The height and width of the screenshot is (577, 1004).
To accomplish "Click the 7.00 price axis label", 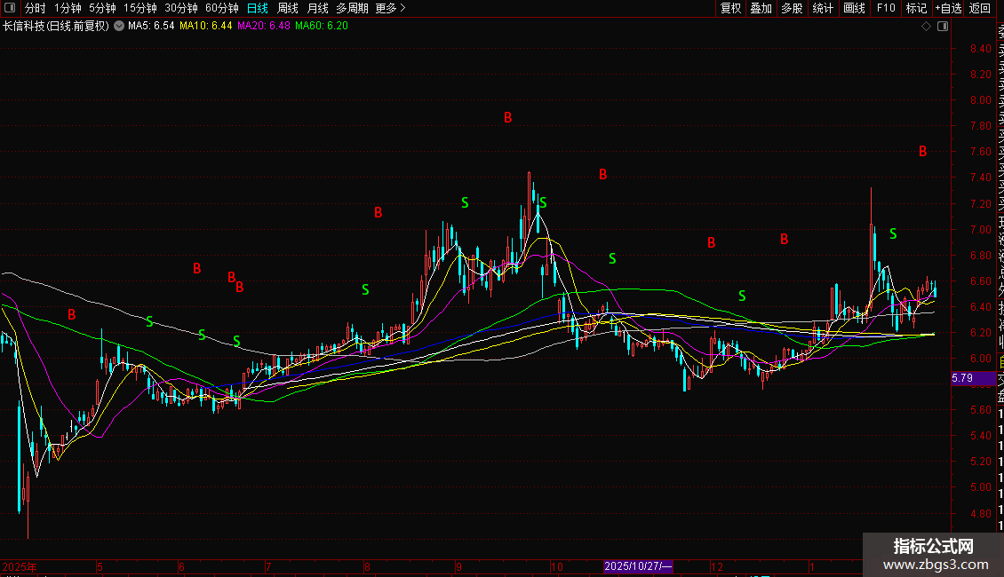I will click(980, 230).
